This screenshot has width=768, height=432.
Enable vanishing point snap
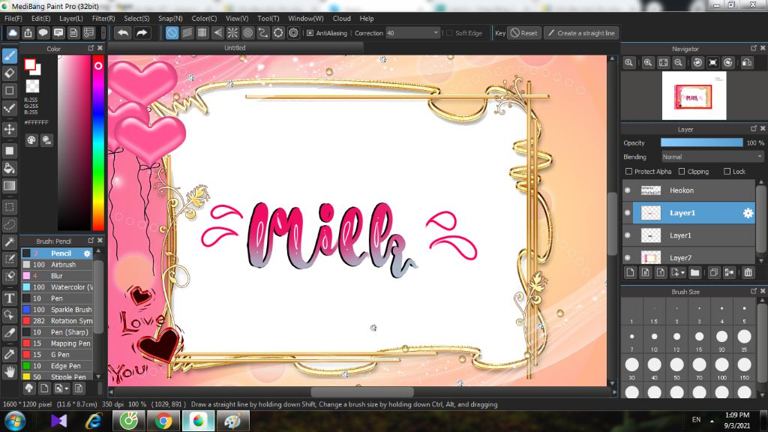pyautogui.click(x=217, y=33)
